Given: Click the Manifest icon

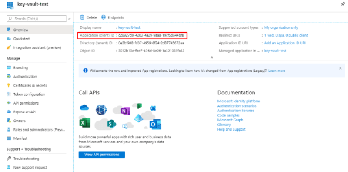Looking at the screenshot, I should point(9,138).
